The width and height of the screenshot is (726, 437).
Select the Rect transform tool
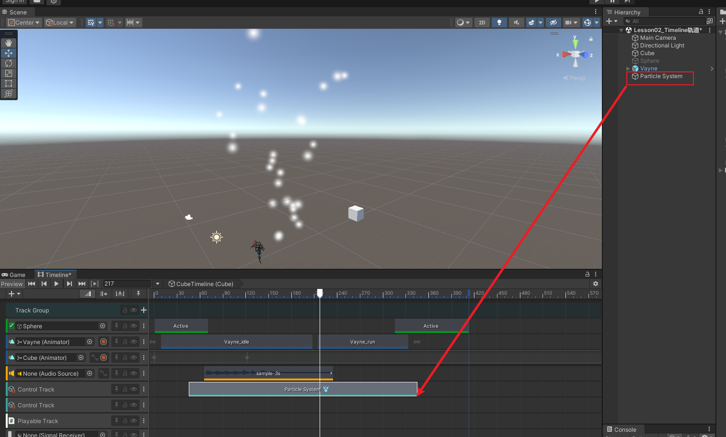pos(9,83)
